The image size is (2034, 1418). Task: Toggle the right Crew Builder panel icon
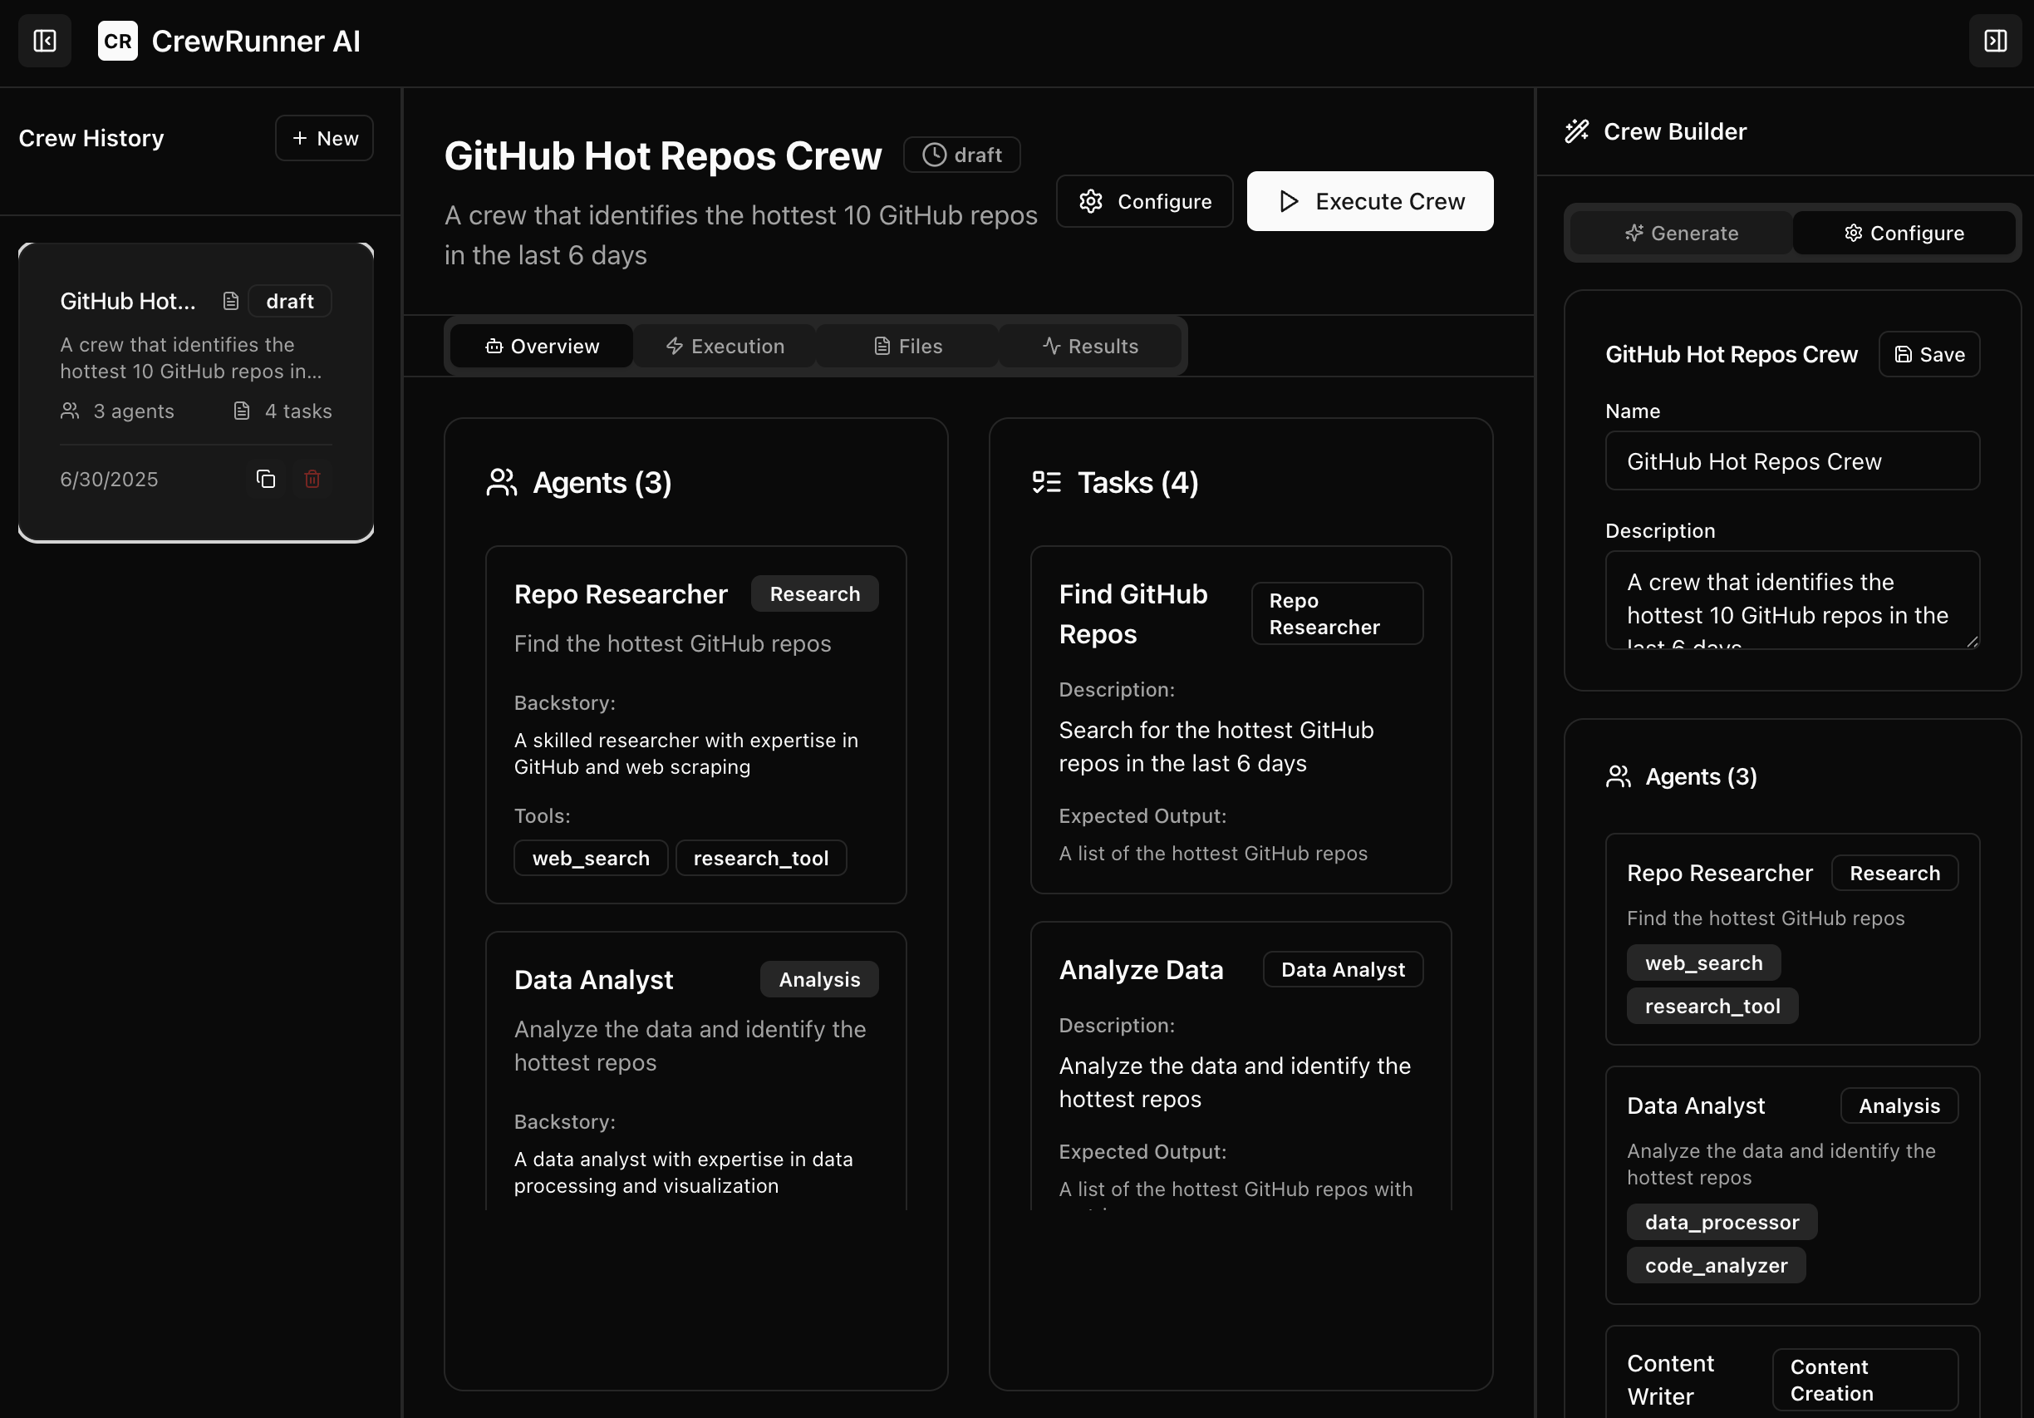point(1995,41)
